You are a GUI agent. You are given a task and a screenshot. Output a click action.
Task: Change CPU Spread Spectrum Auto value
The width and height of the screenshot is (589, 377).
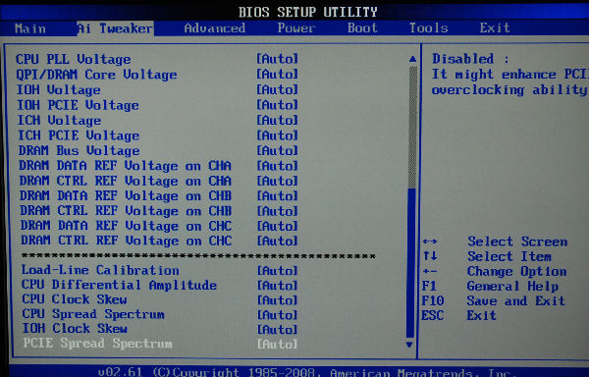pyautogui.click(x=277, y=315)
